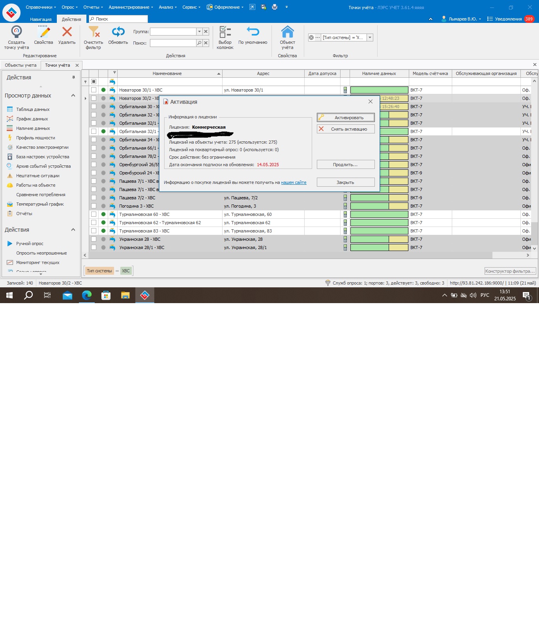Viewport: 539px width, 639px height.
Task: Click По умолчанию reset arrow icon
Action: [x=253, y=32]
